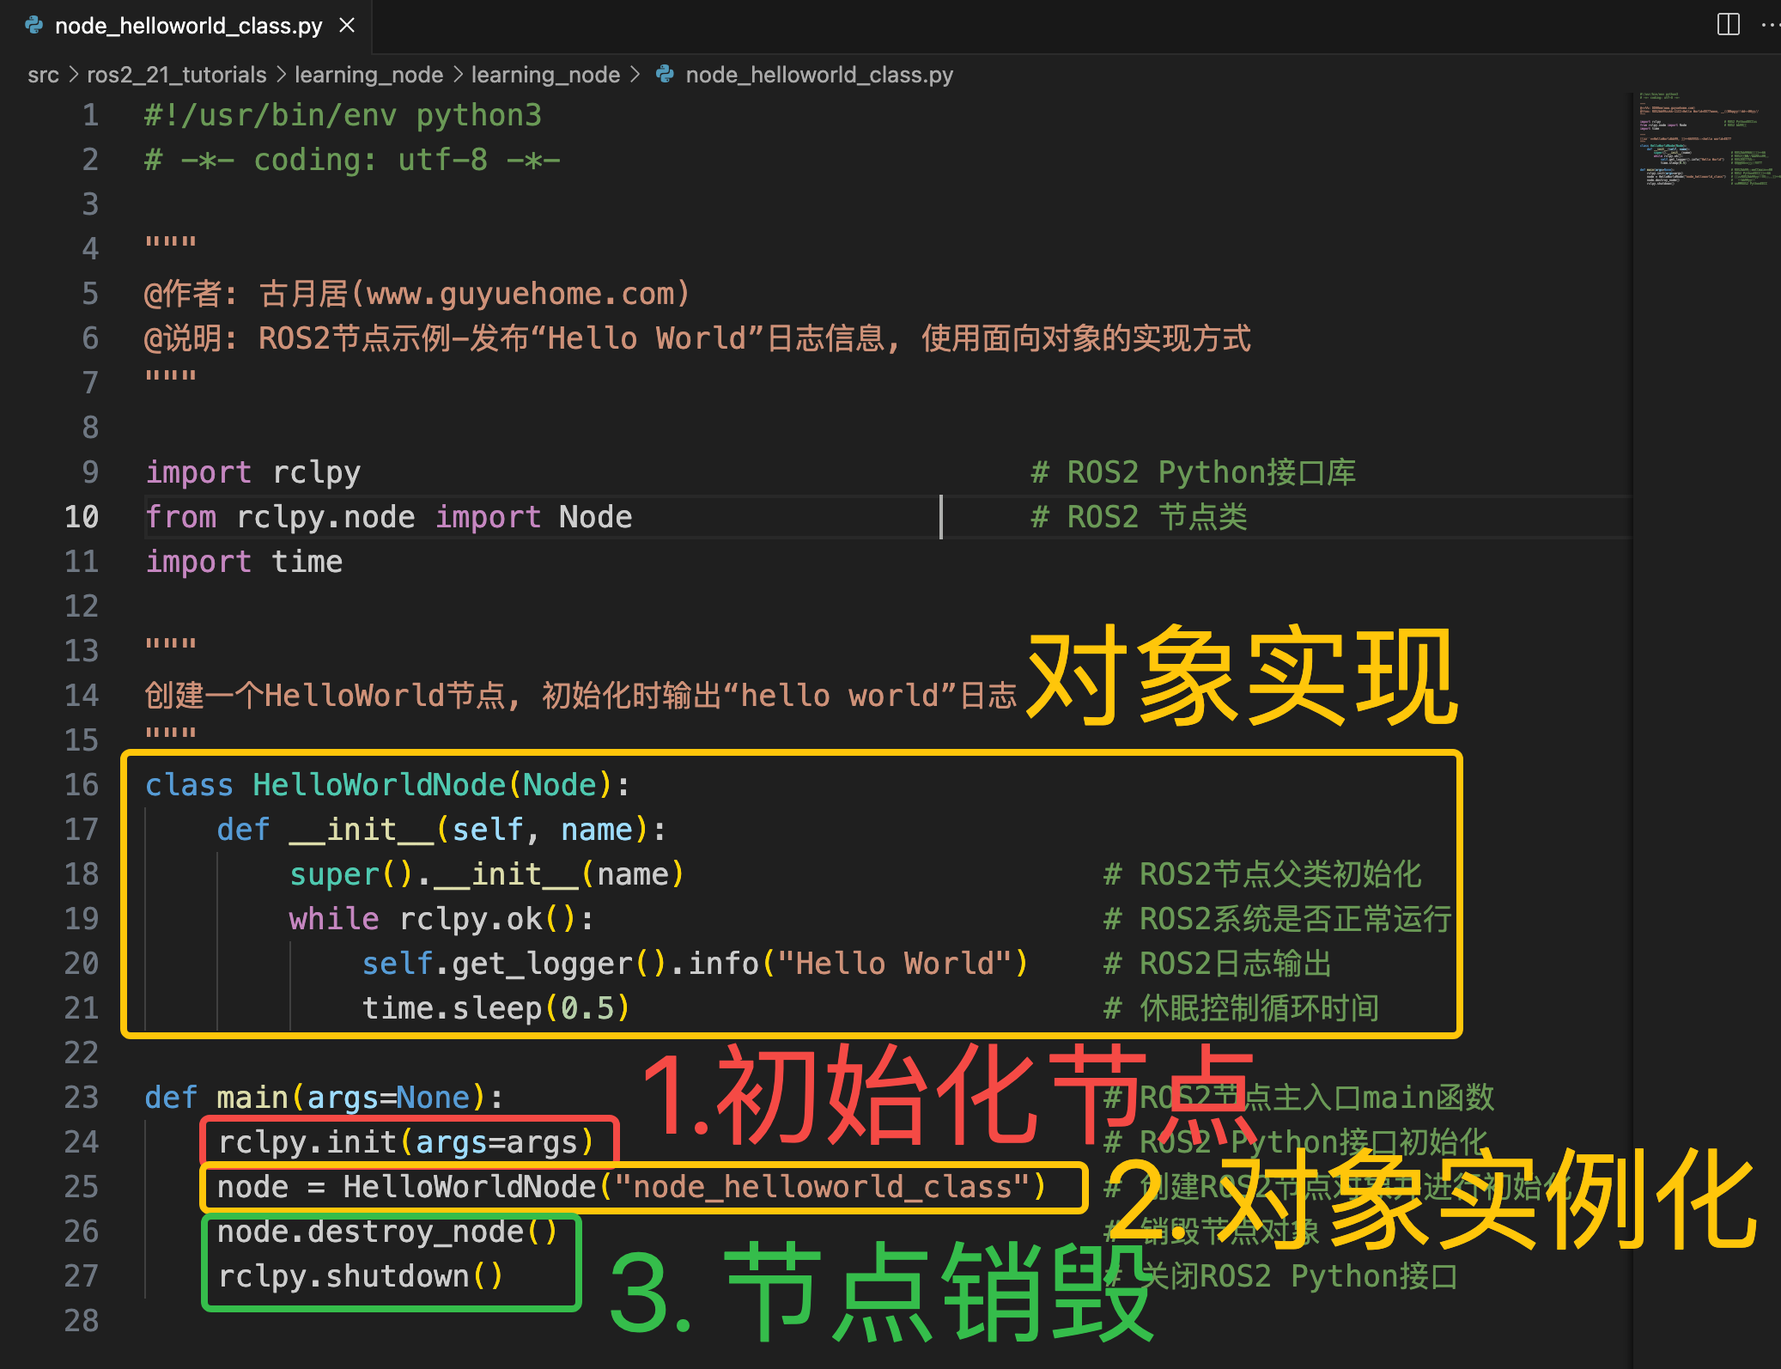This screenshot has width=1781, height=1369.
Task: Click the split editor right icon
Action: [1728, 24]
